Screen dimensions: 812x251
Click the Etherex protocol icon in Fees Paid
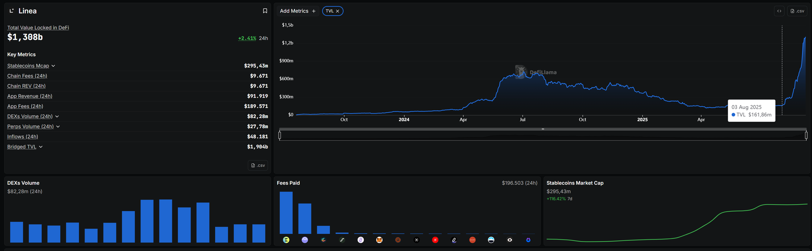tap(286, 240)
